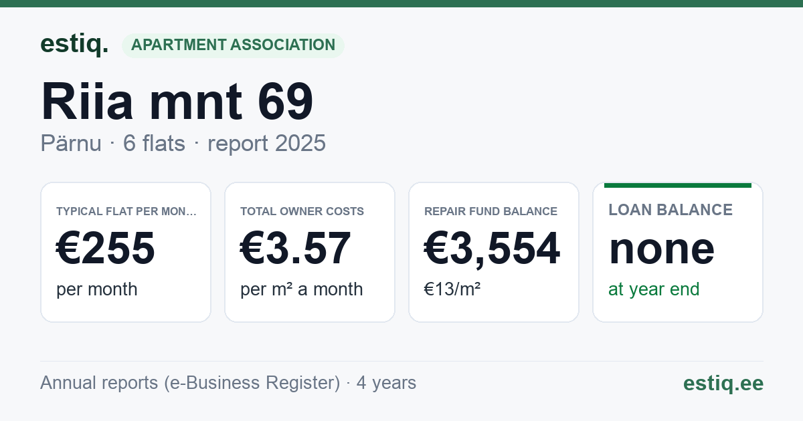This screenshot has width=803, height=421.
Task: Click the loan balance none value
Action: click(x=662, y=248)
